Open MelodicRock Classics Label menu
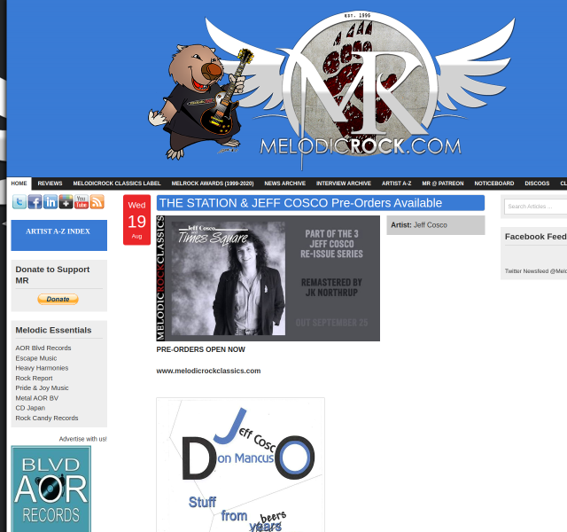This screenshot has width=567, height=532. [117, 184]
